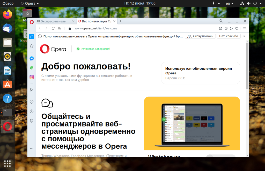
Task: Switch to the Экспресс-панель tab
Action: (x=53, y=21)
